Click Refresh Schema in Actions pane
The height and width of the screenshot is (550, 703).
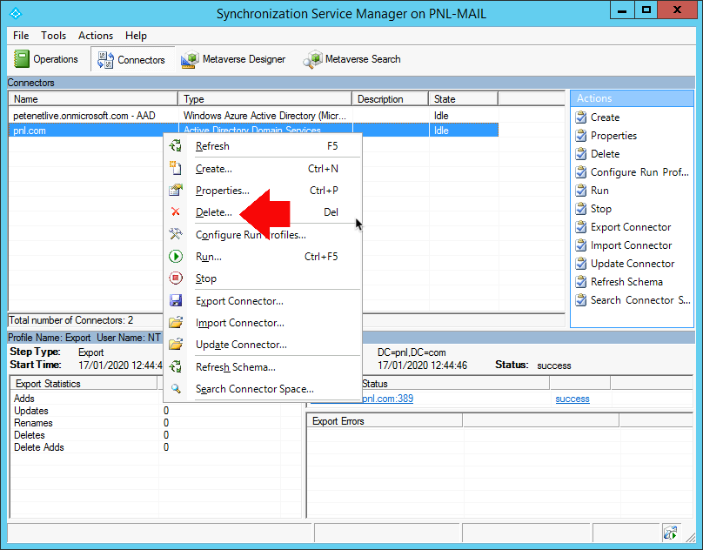[x=626, y=282]
